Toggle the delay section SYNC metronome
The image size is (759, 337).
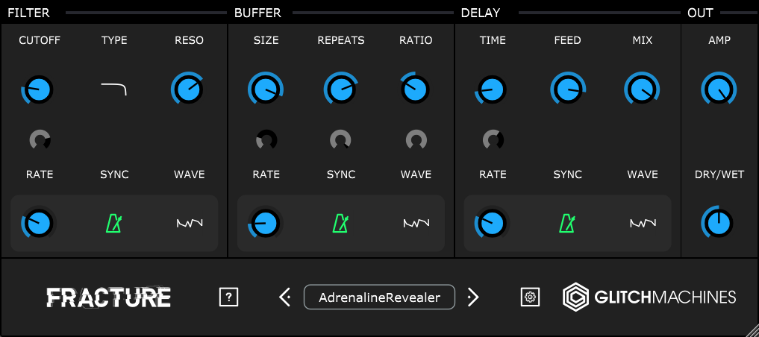(567, 224)
